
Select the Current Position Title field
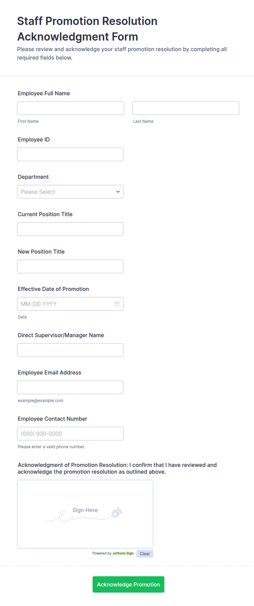coord(70,229)
